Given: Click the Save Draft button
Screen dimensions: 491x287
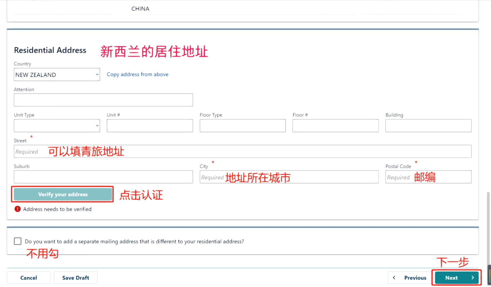Looking at the screenshot, I should coord(75,278).
